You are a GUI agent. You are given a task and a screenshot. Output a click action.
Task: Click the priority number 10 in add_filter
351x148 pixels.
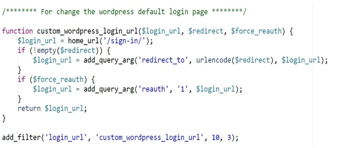click(x=215, y=138)
